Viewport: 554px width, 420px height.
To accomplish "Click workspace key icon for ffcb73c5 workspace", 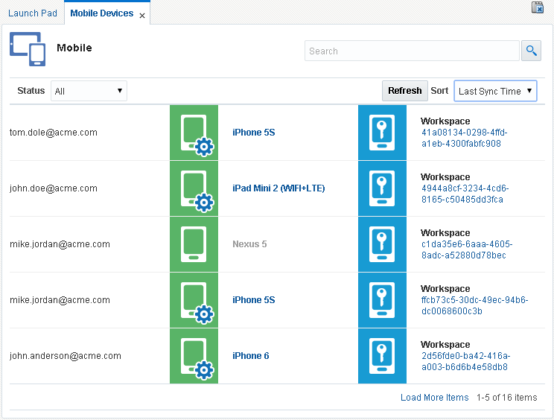I will pyautogui.click(x=382, y=300).
